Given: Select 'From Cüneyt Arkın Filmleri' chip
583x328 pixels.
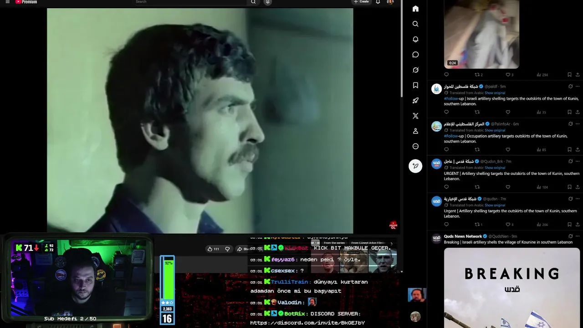Looking at the screenshot, I should pyautogui.click(x=368, y=243).
